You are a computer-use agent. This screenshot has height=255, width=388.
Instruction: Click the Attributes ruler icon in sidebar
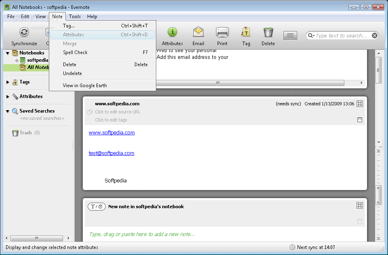pos(15,96)
